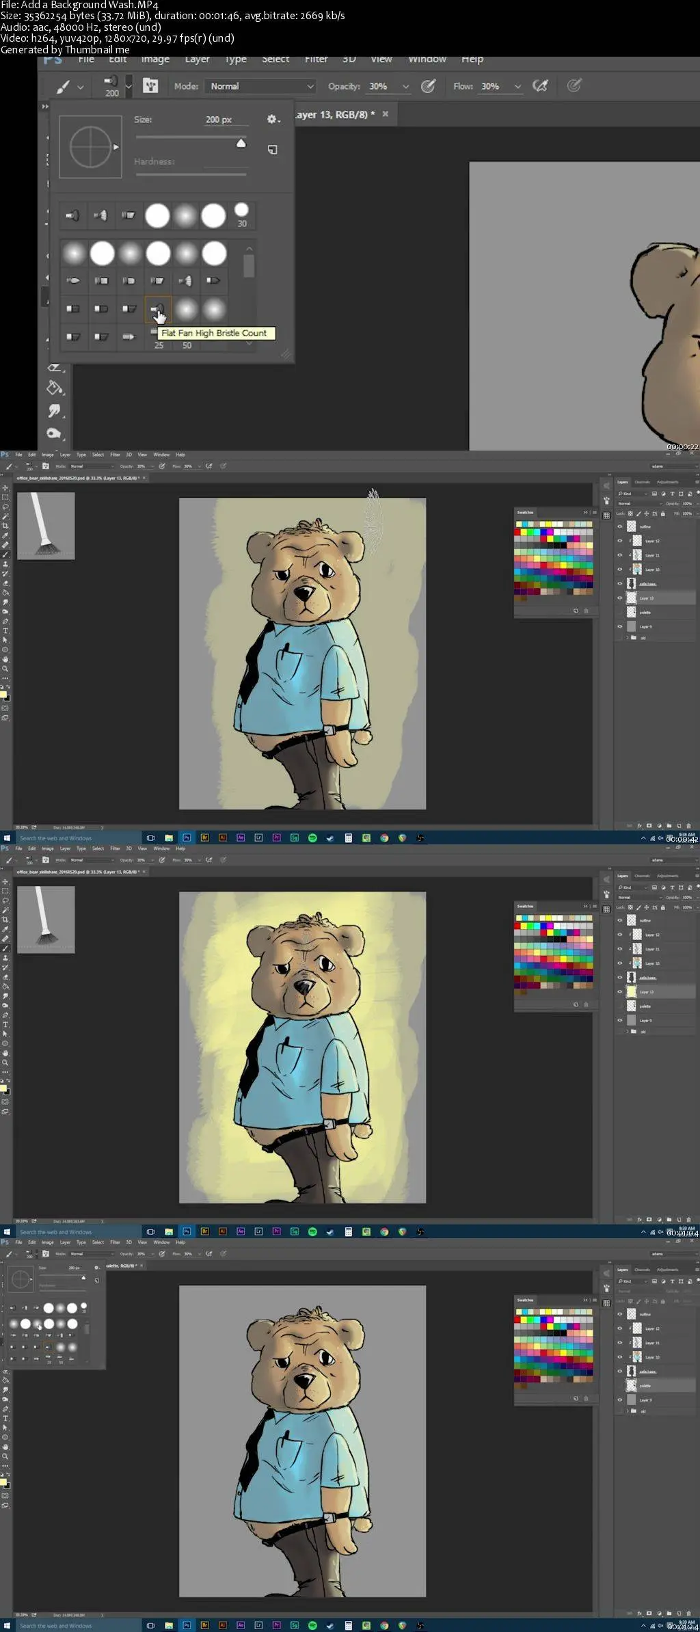The width and height of the screenshot is (700, 1632).
Task: Switch to Channels tab in 00:00:42 frame
Action: [x=643, y=483]
